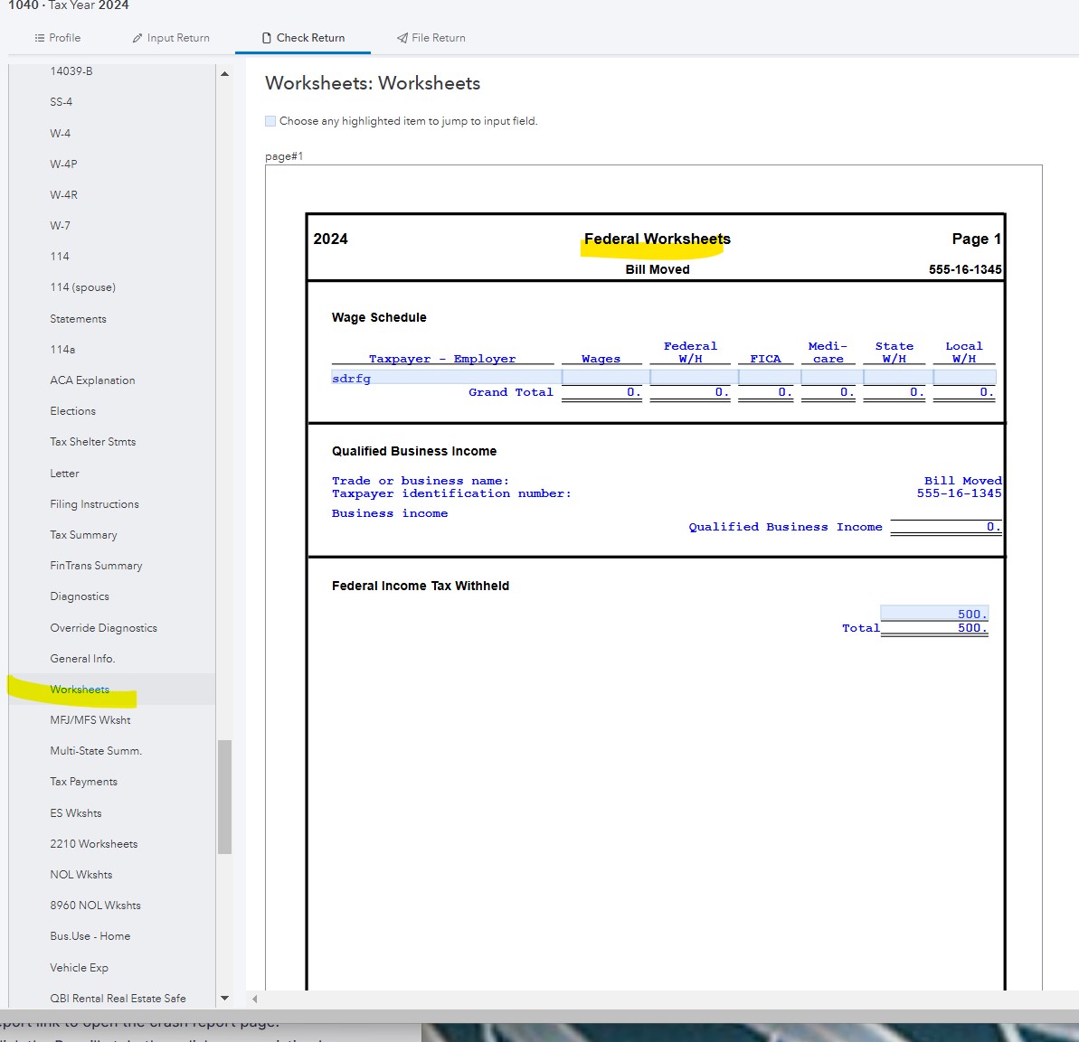Open the Profile tab

(63, 38)
